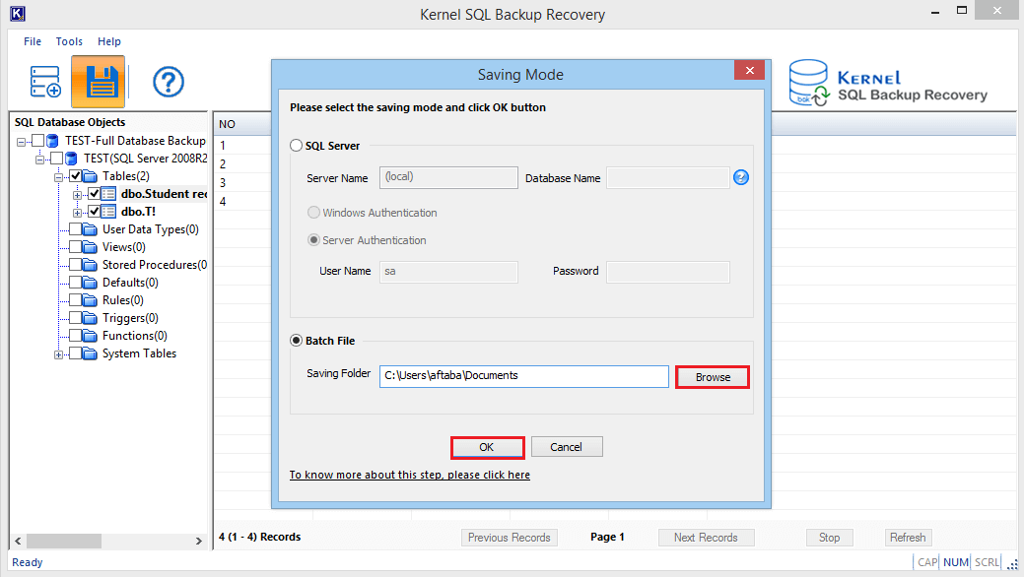Click the TEST-Full Database Backup database icon
The width and height of the screenshot is (1024, 577).
pos(52,141)
